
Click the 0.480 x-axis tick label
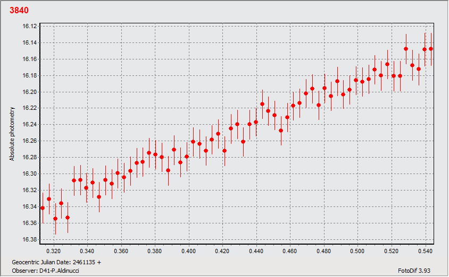[x=324, y=250]
